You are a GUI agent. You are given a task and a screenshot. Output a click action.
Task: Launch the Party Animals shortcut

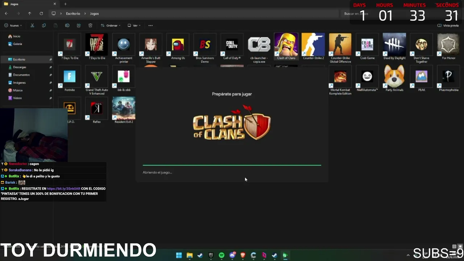[x=394, y=79]
